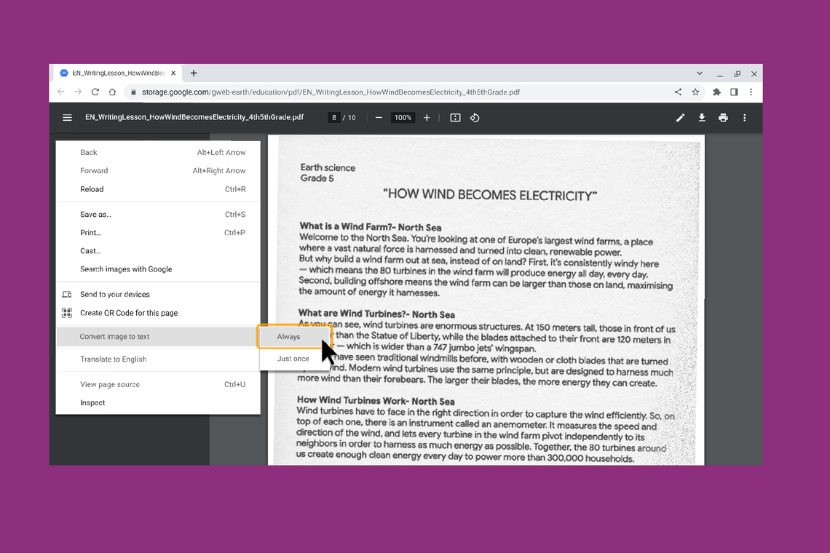Download the PDF file

click(702, 118)
